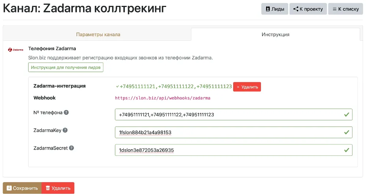Image resolution: width=366 pixels, height=196 pixels.
Task: Focus the ZadarmaKey input field
Action: point(234,132)
